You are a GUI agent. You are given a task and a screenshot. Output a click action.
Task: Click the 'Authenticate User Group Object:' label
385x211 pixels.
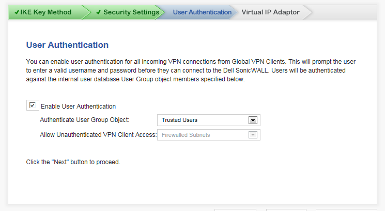point(84,120)
